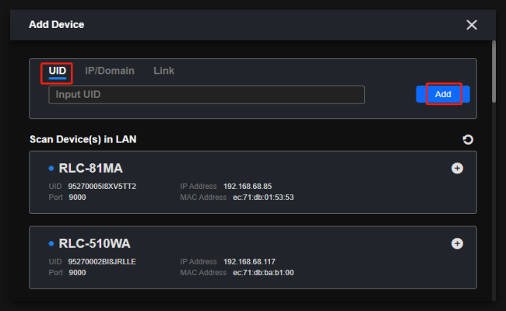This screenshot has width=506, height=311.
Task: Select the Link tab
Action: coord(163,71)
